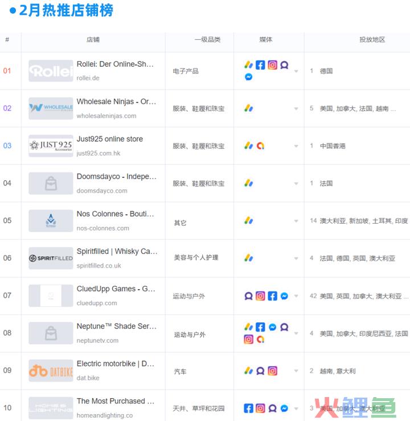Click Facebook icon in The Most Purchased row
Viewport: 410px width, 421px height.
pyautogui.click(x=248, y=408)
